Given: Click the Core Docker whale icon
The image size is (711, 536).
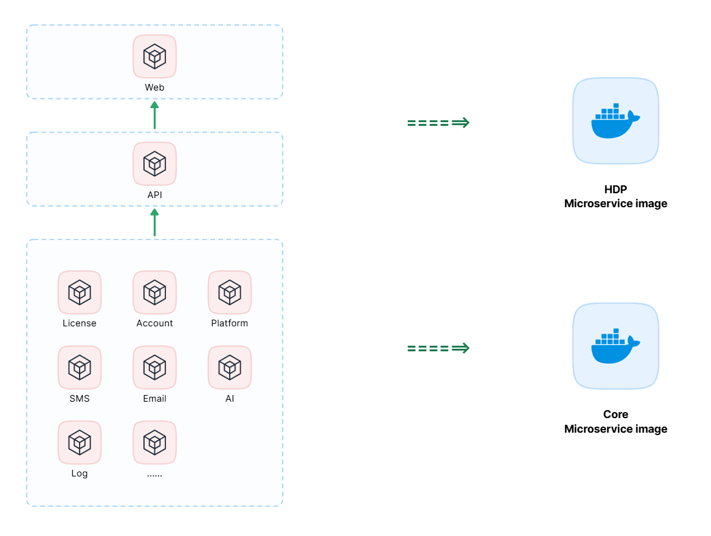Looking at the screenshot, I should [x=616, y=346].
